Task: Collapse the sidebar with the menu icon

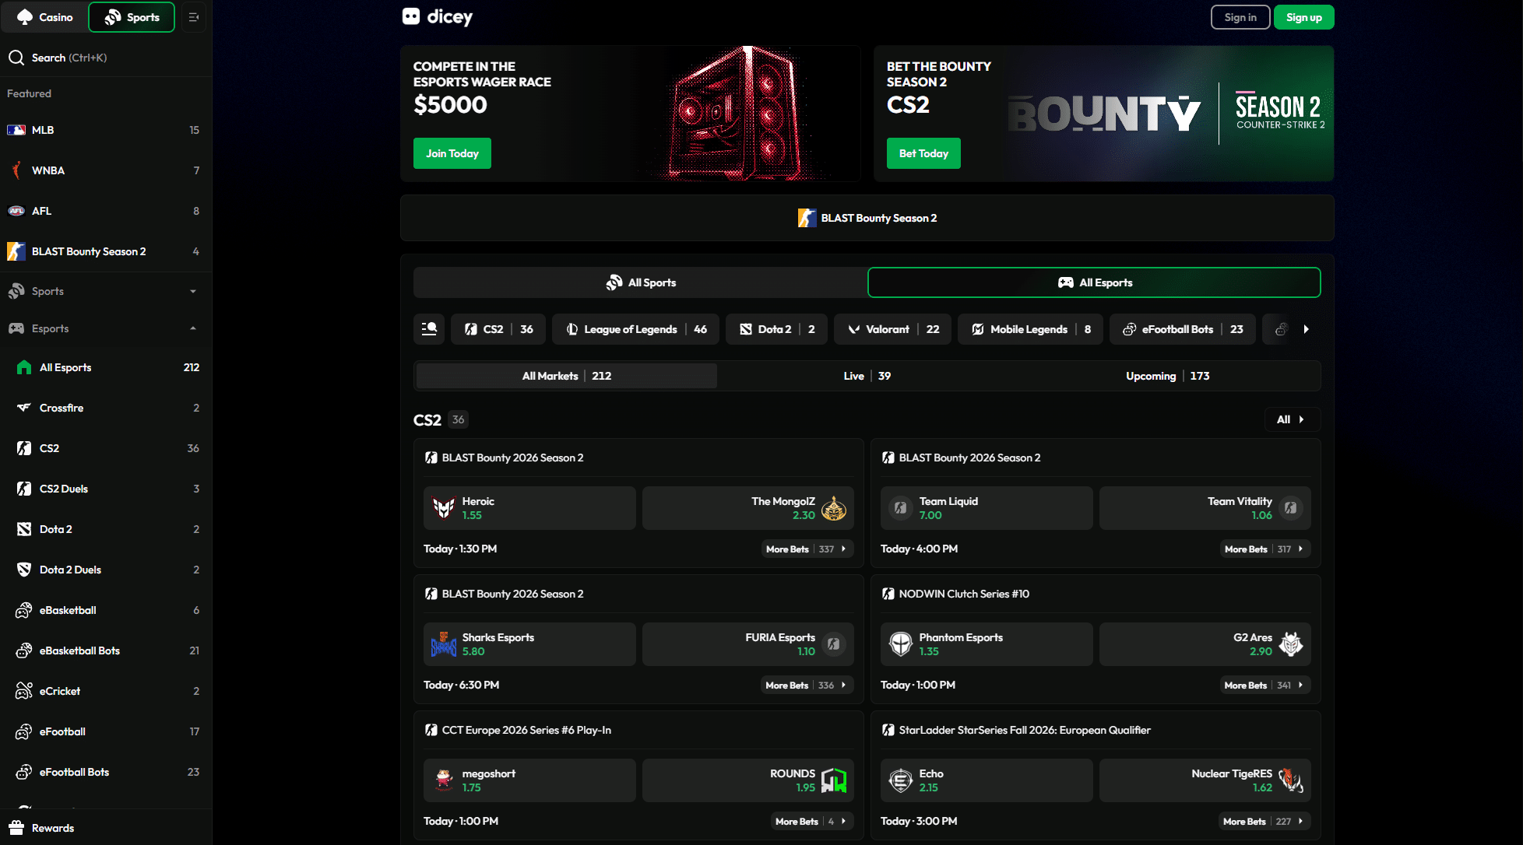Action: point(194,17)
